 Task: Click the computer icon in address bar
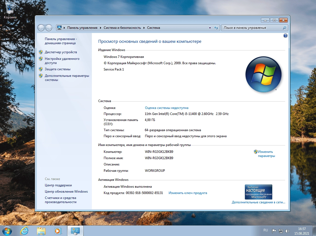(59, 28)
